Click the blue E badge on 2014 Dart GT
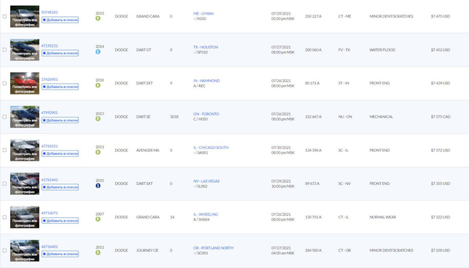Image resolution: width=469 pixels, height=268 pixels. pos(100,53)
